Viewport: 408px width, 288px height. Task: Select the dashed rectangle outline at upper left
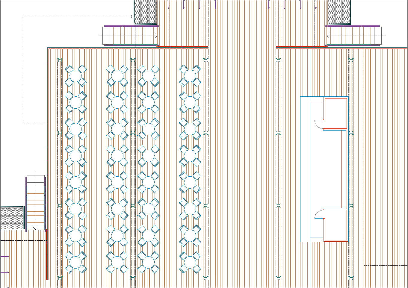[24, 69]
